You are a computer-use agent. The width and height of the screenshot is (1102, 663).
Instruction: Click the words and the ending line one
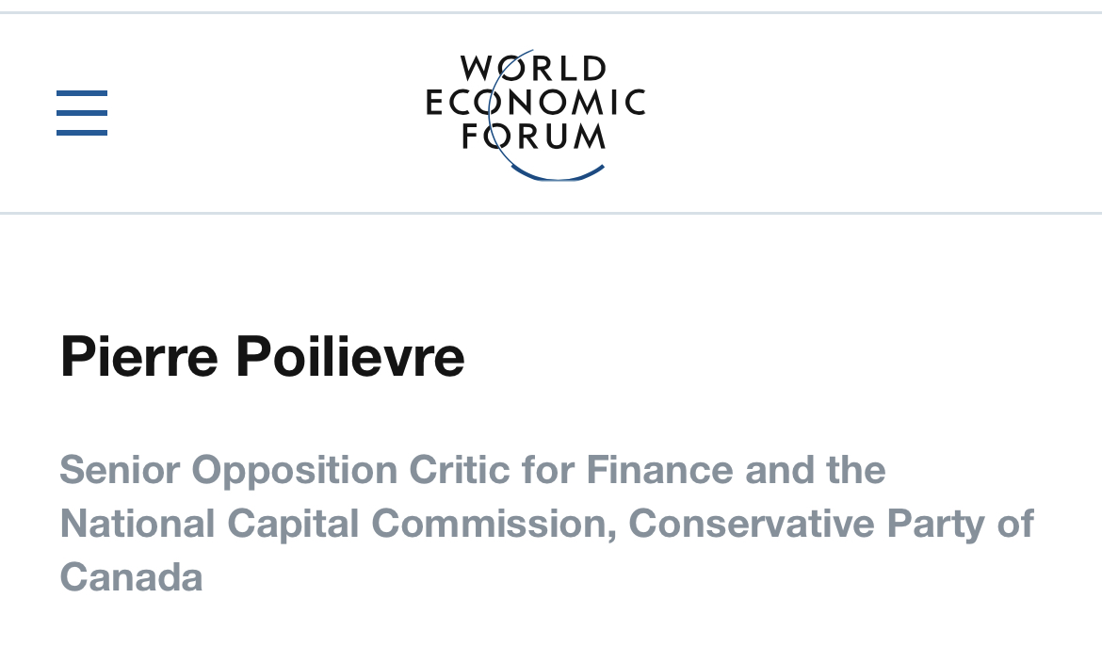click(x=816, y=470)
